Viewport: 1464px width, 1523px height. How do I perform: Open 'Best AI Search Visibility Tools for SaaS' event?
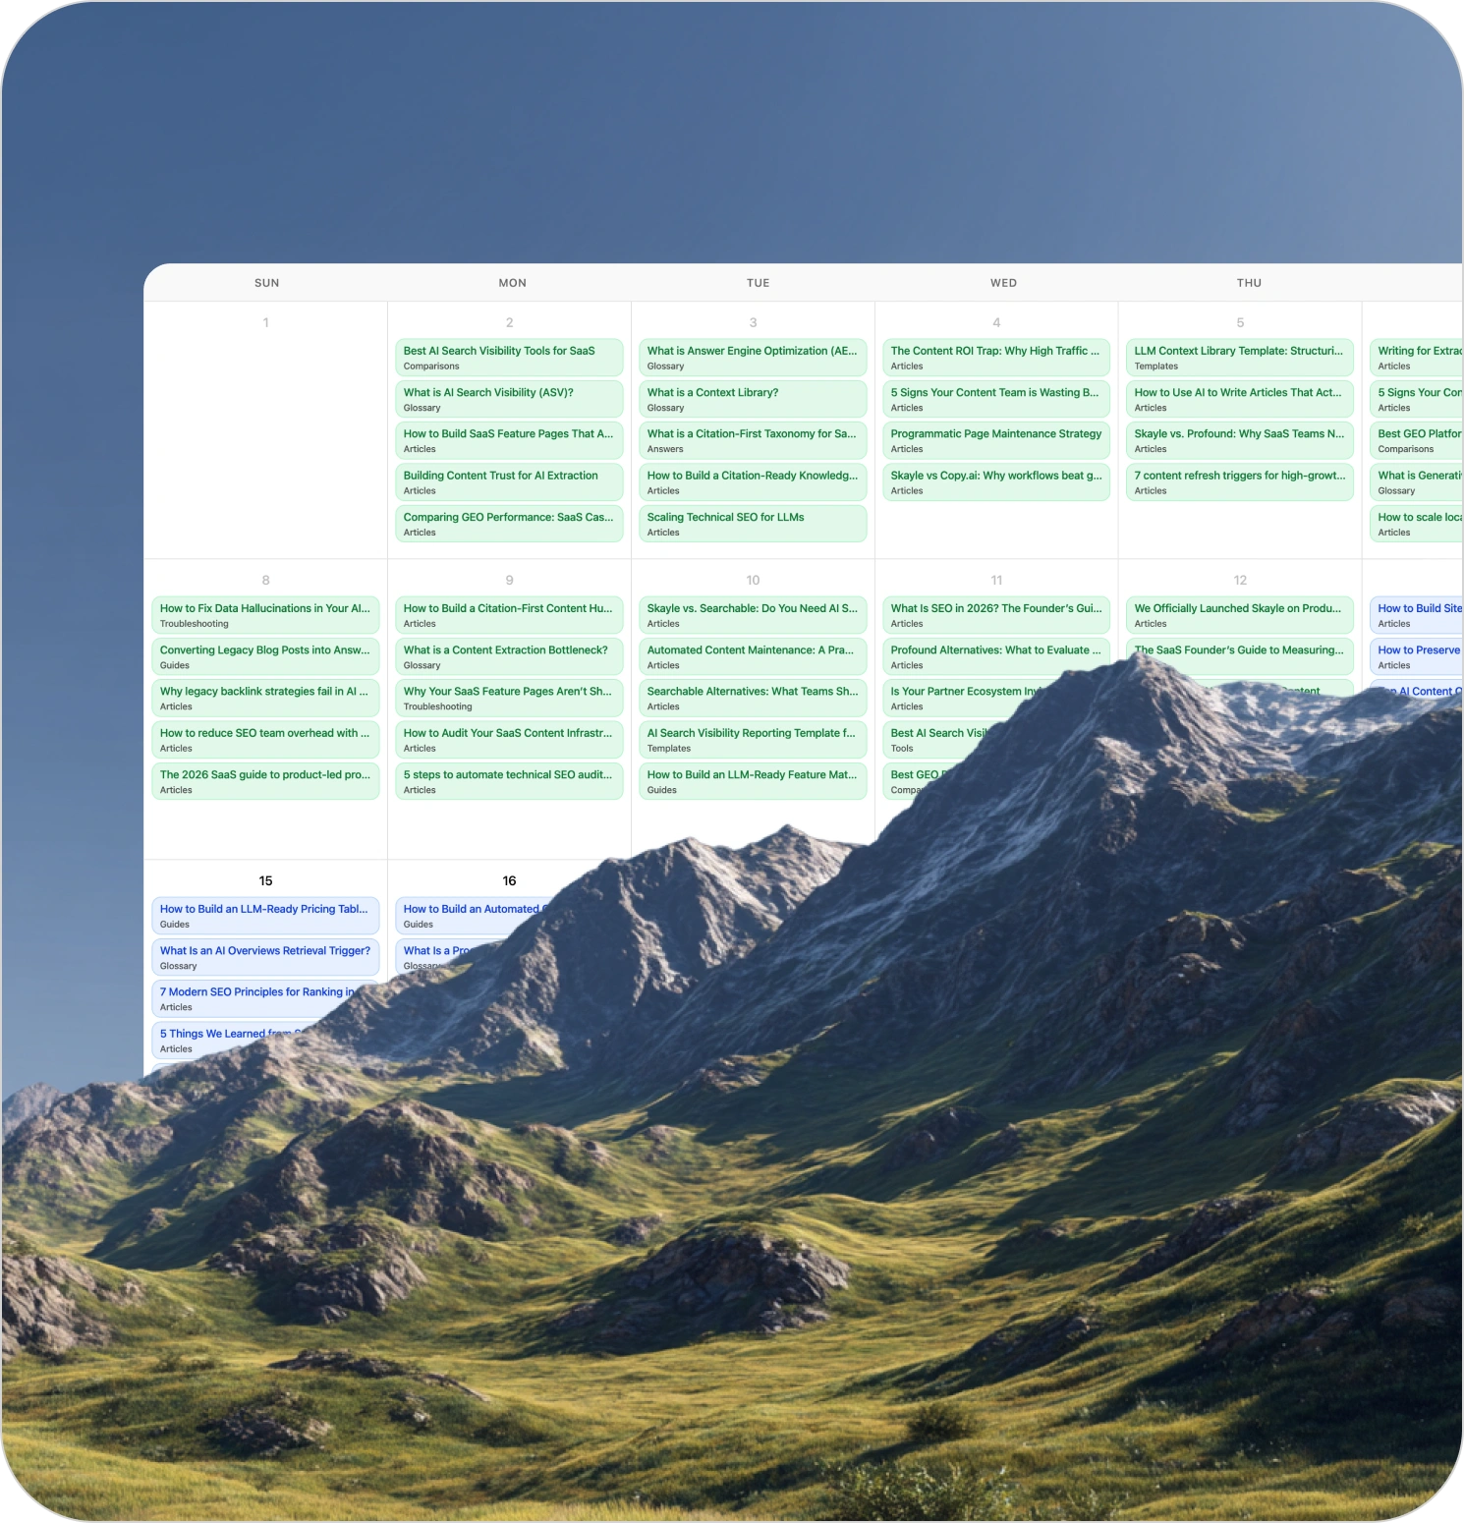coord(508,358)
